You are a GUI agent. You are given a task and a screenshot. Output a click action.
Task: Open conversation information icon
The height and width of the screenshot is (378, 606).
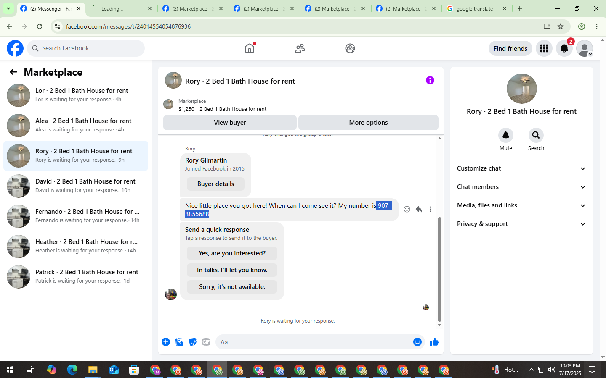click(430, 80)
